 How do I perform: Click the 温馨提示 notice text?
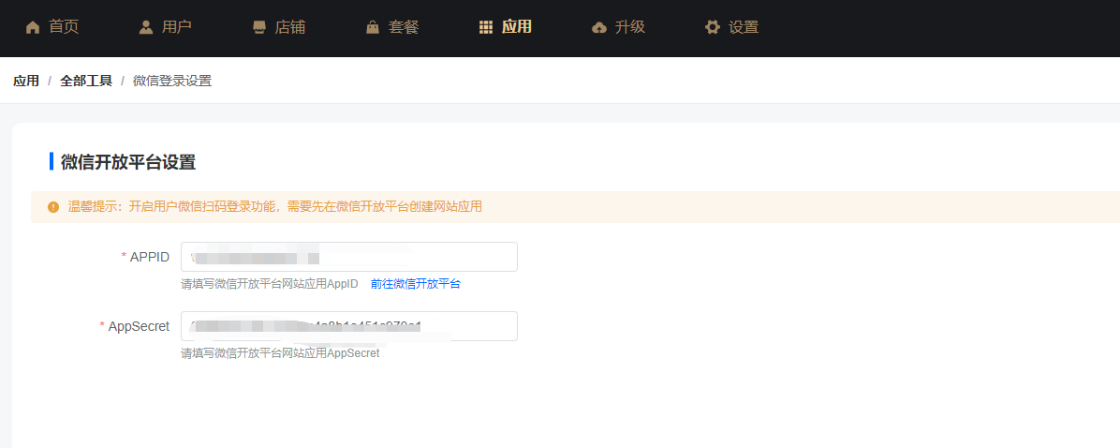(x=275, y=207)
